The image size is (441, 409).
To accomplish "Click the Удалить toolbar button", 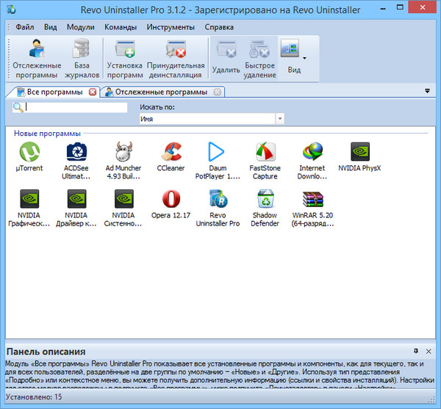I will point(226,58).
